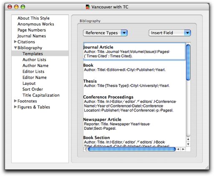This screenshot has height=176, width=214.
Task: Open Sort Order settings
Action: (x=33, y=89)
